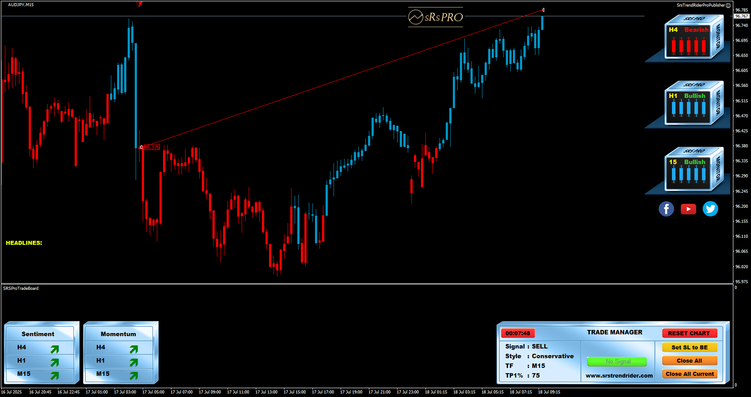
Task: Click the H4 Sentiment green arrow
Action: point(54,349)
